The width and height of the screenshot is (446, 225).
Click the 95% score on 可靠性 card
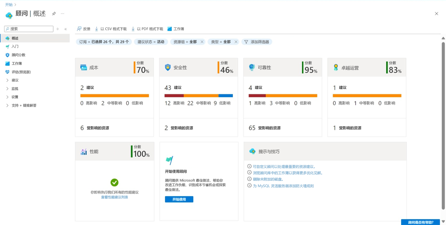(311, 70)
